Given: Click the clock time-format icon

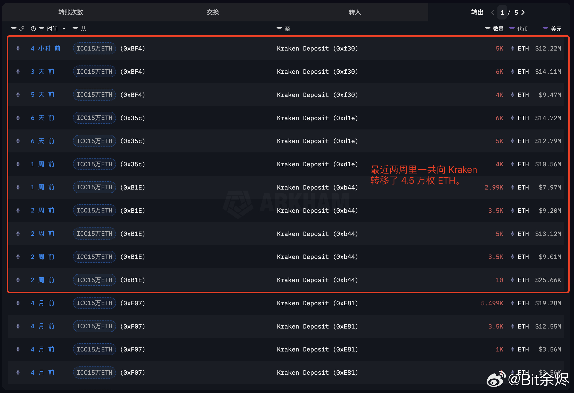Looking at the screenshot, I should pos(33,29).
